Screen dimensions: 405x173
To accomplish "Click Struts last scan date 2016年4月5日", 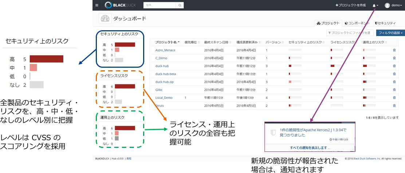I will click(x=214, y=106).
